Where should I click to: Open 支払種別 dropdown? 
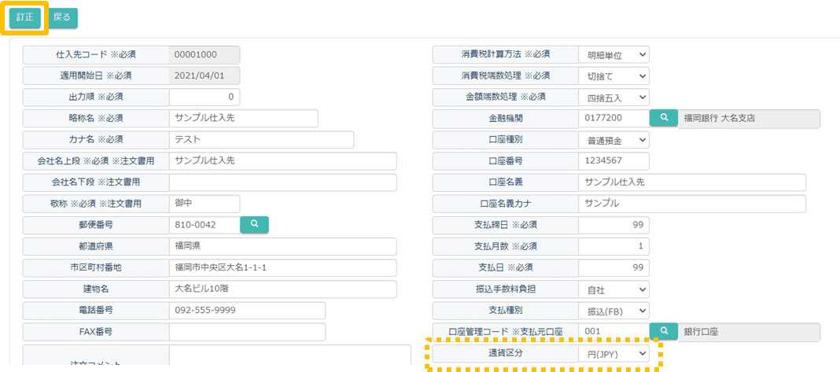click(614, 311)
